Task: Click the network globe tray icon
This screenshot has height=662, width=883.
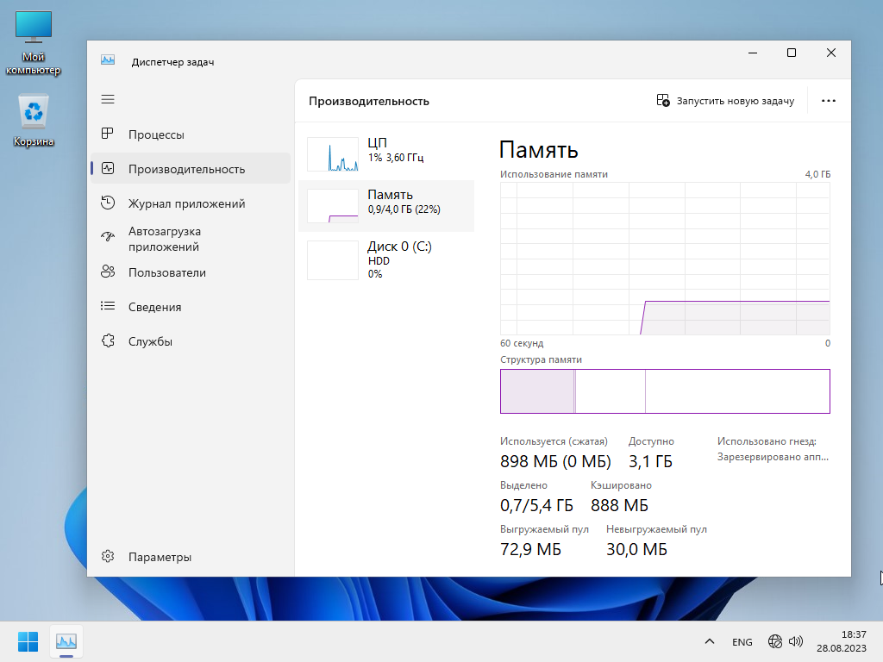Action: click(775, 641)
